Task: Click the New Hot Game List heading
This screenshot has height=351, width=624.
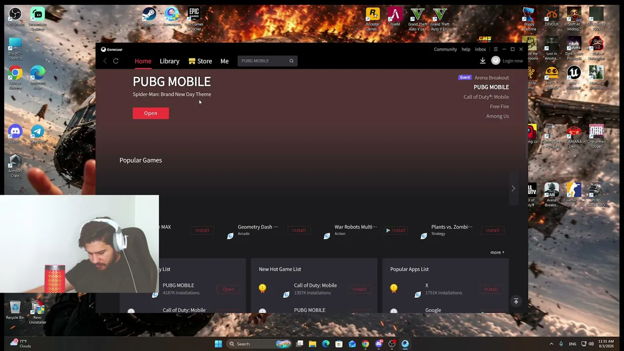Action: [280, 269]
